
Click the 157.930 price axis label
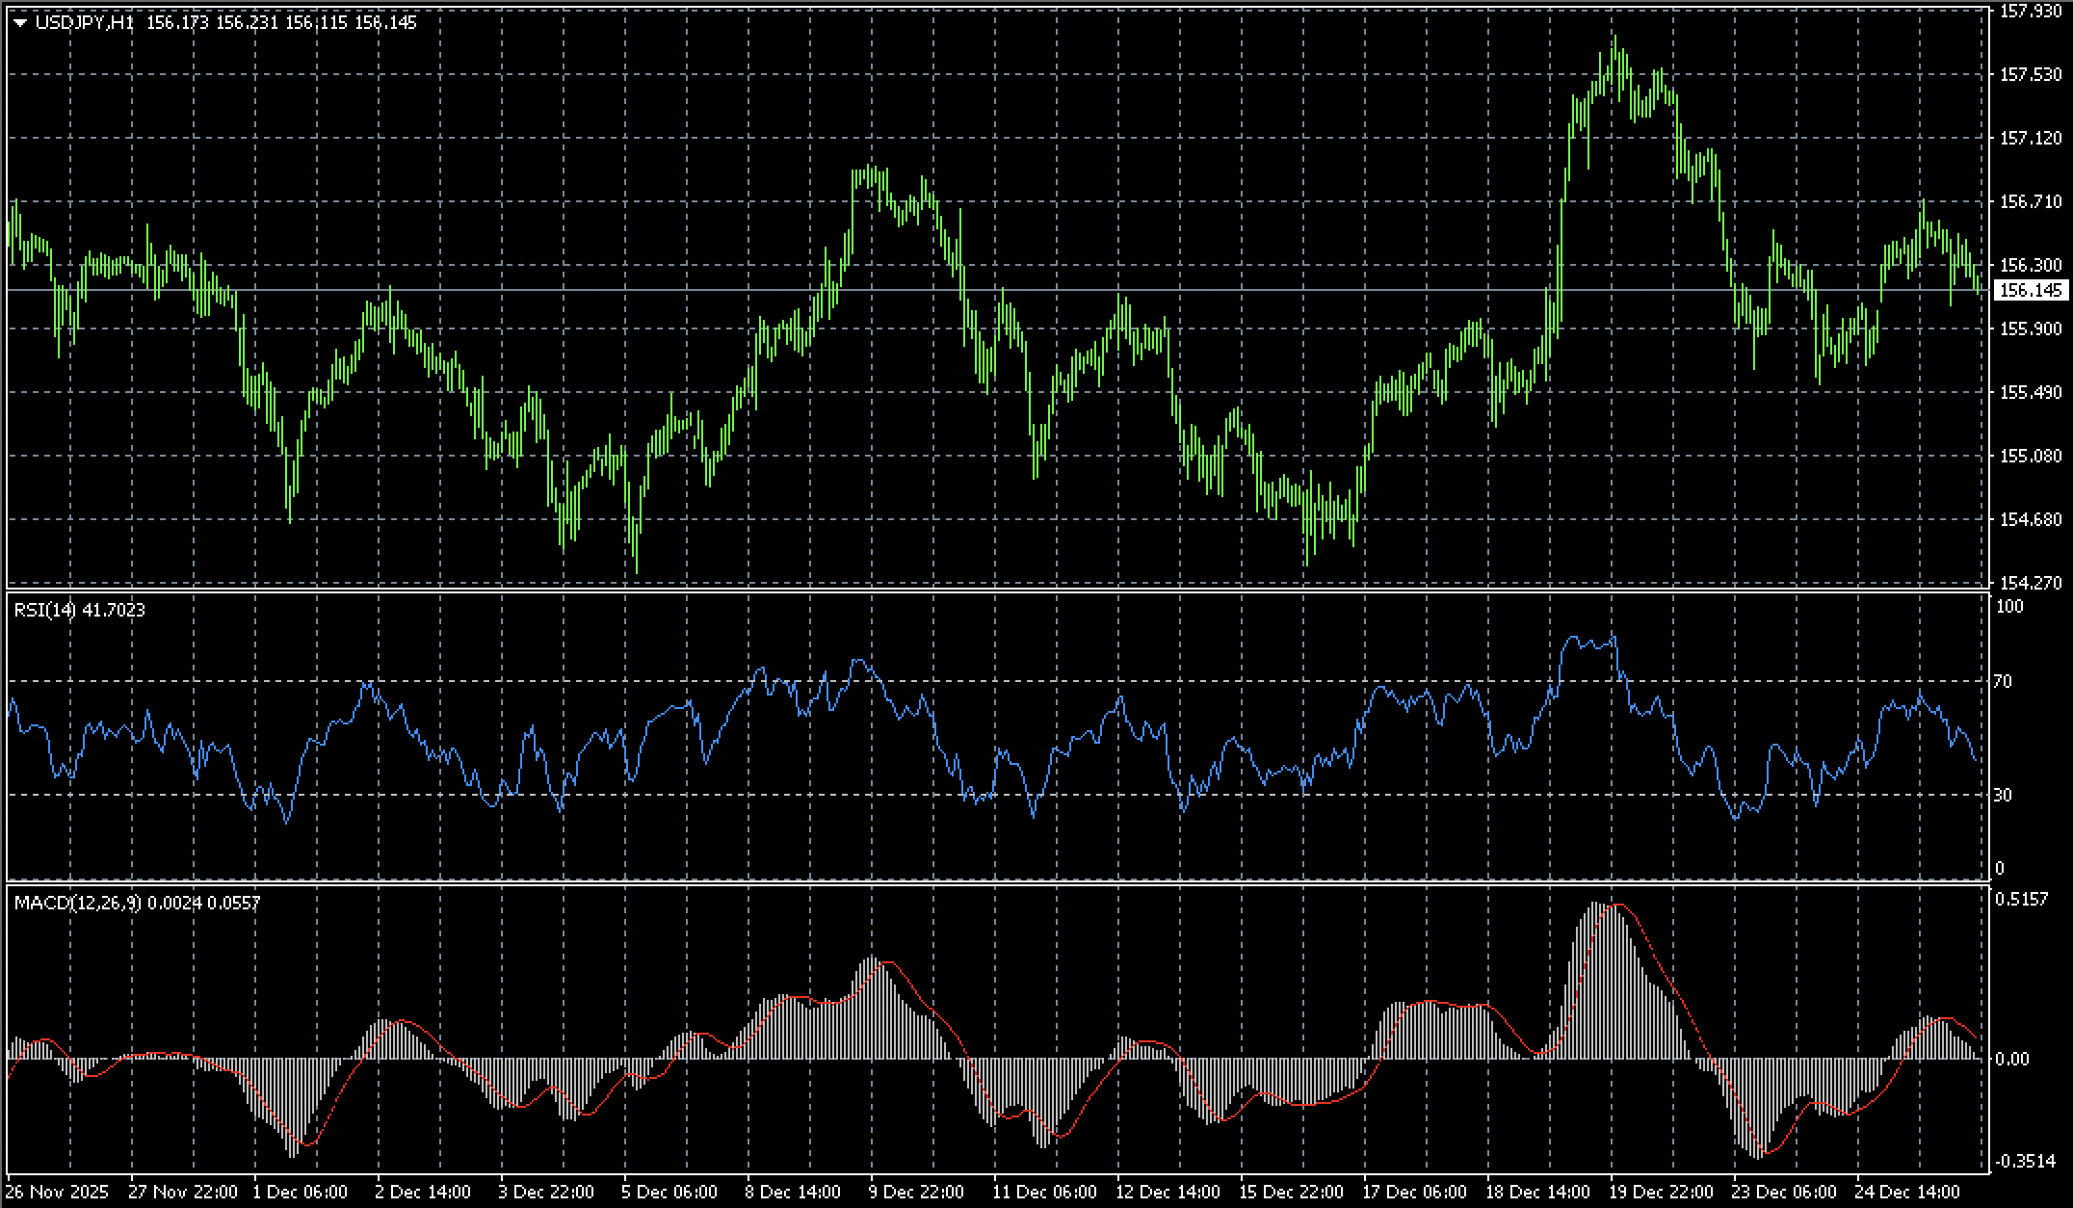click(x=2031, y=12)
